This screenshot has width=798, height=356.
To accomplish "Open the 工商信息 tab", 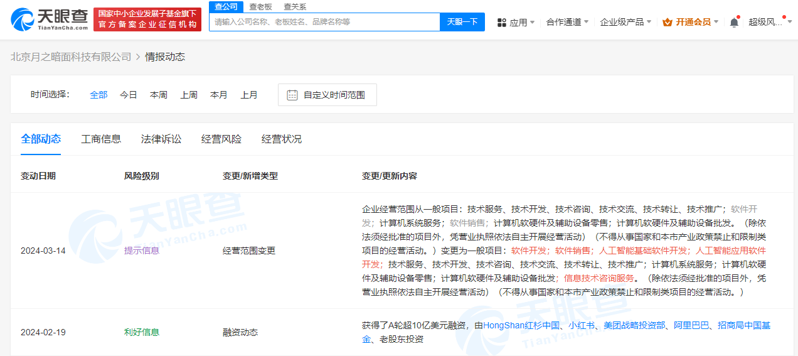I will [101, 139].
